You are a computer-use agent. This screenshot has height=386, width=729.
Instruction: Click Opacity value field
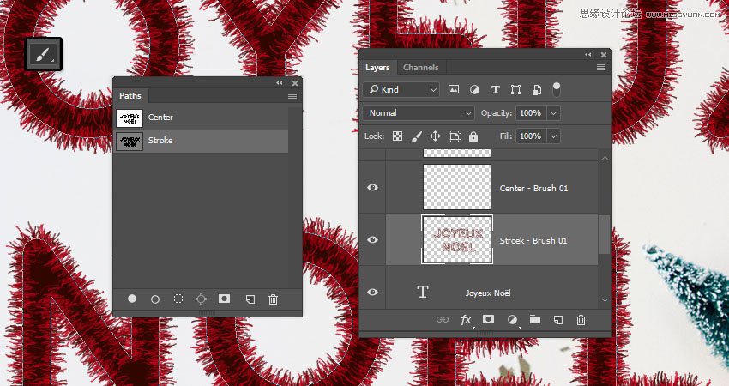click(x=531, y=113)
